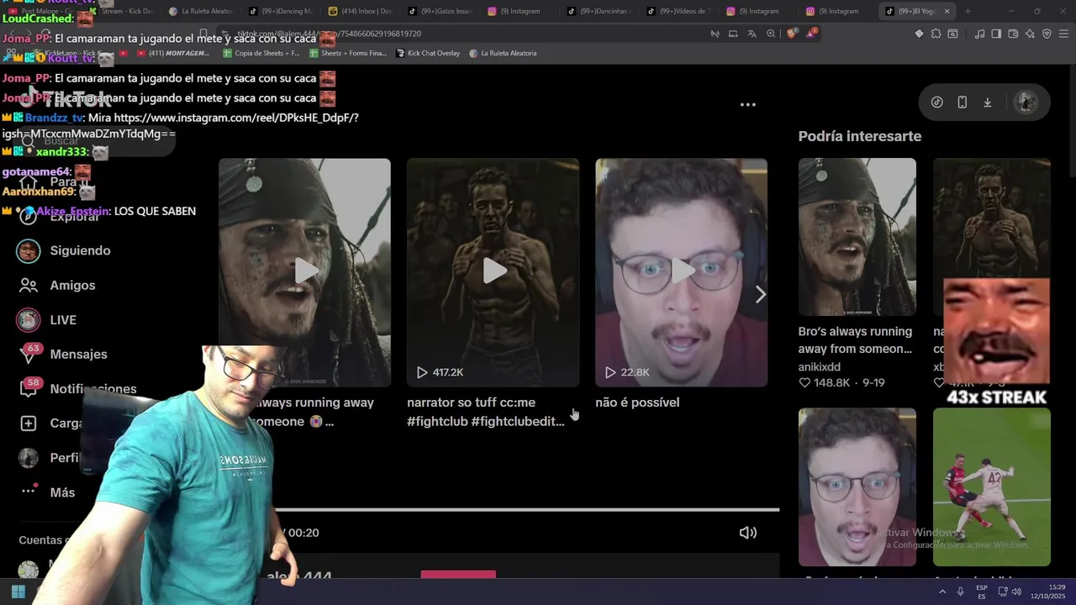1076x605 pixels.
Task: Seek on the video progress bar
Action: click(x=526, y=509)
